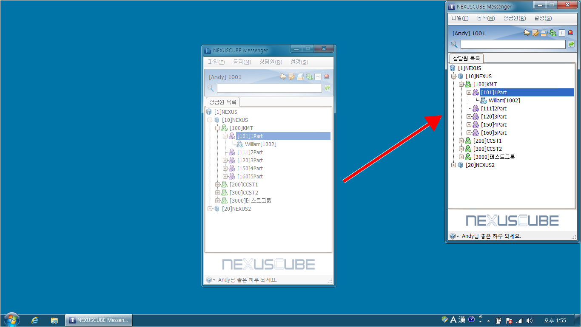Click [1]NEXUS cube icon in right window
Image resolution: width=581 pixels, height=327 pixels.
[x=453, y=68]
